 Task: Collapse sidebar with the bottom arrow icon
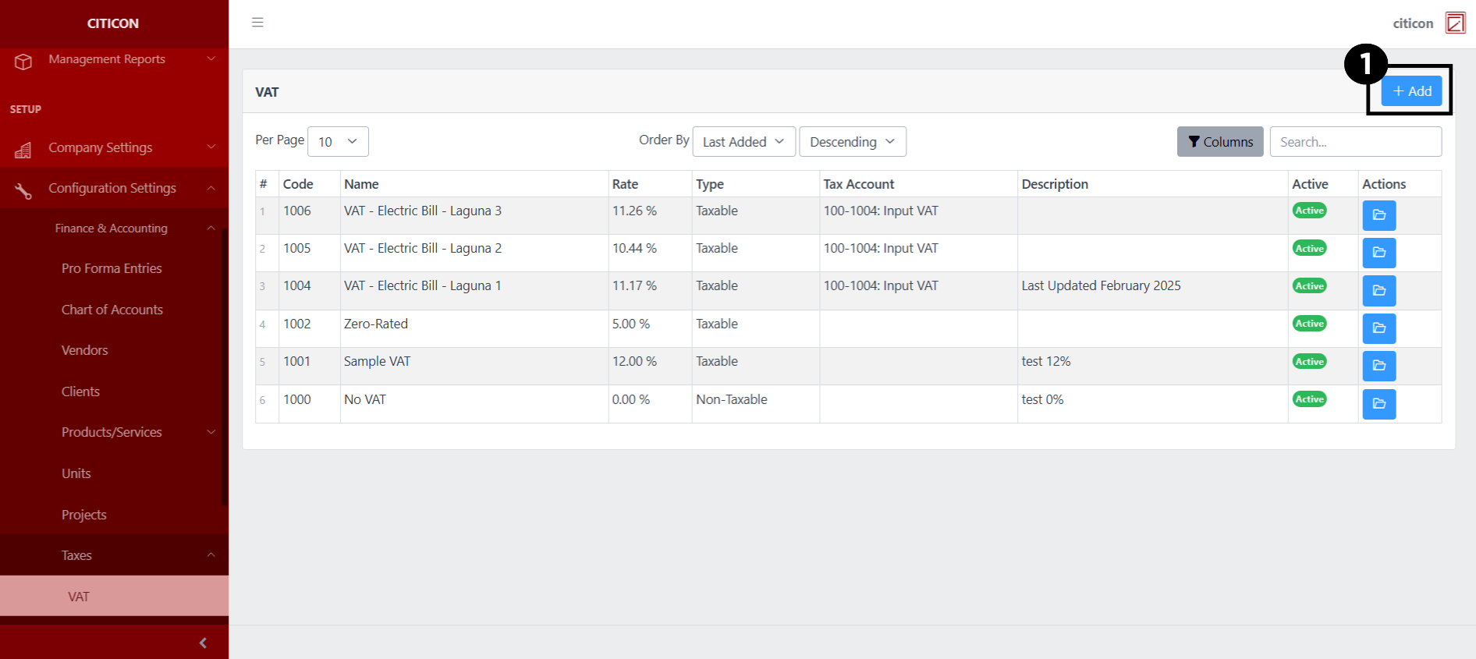pos(203,643)
